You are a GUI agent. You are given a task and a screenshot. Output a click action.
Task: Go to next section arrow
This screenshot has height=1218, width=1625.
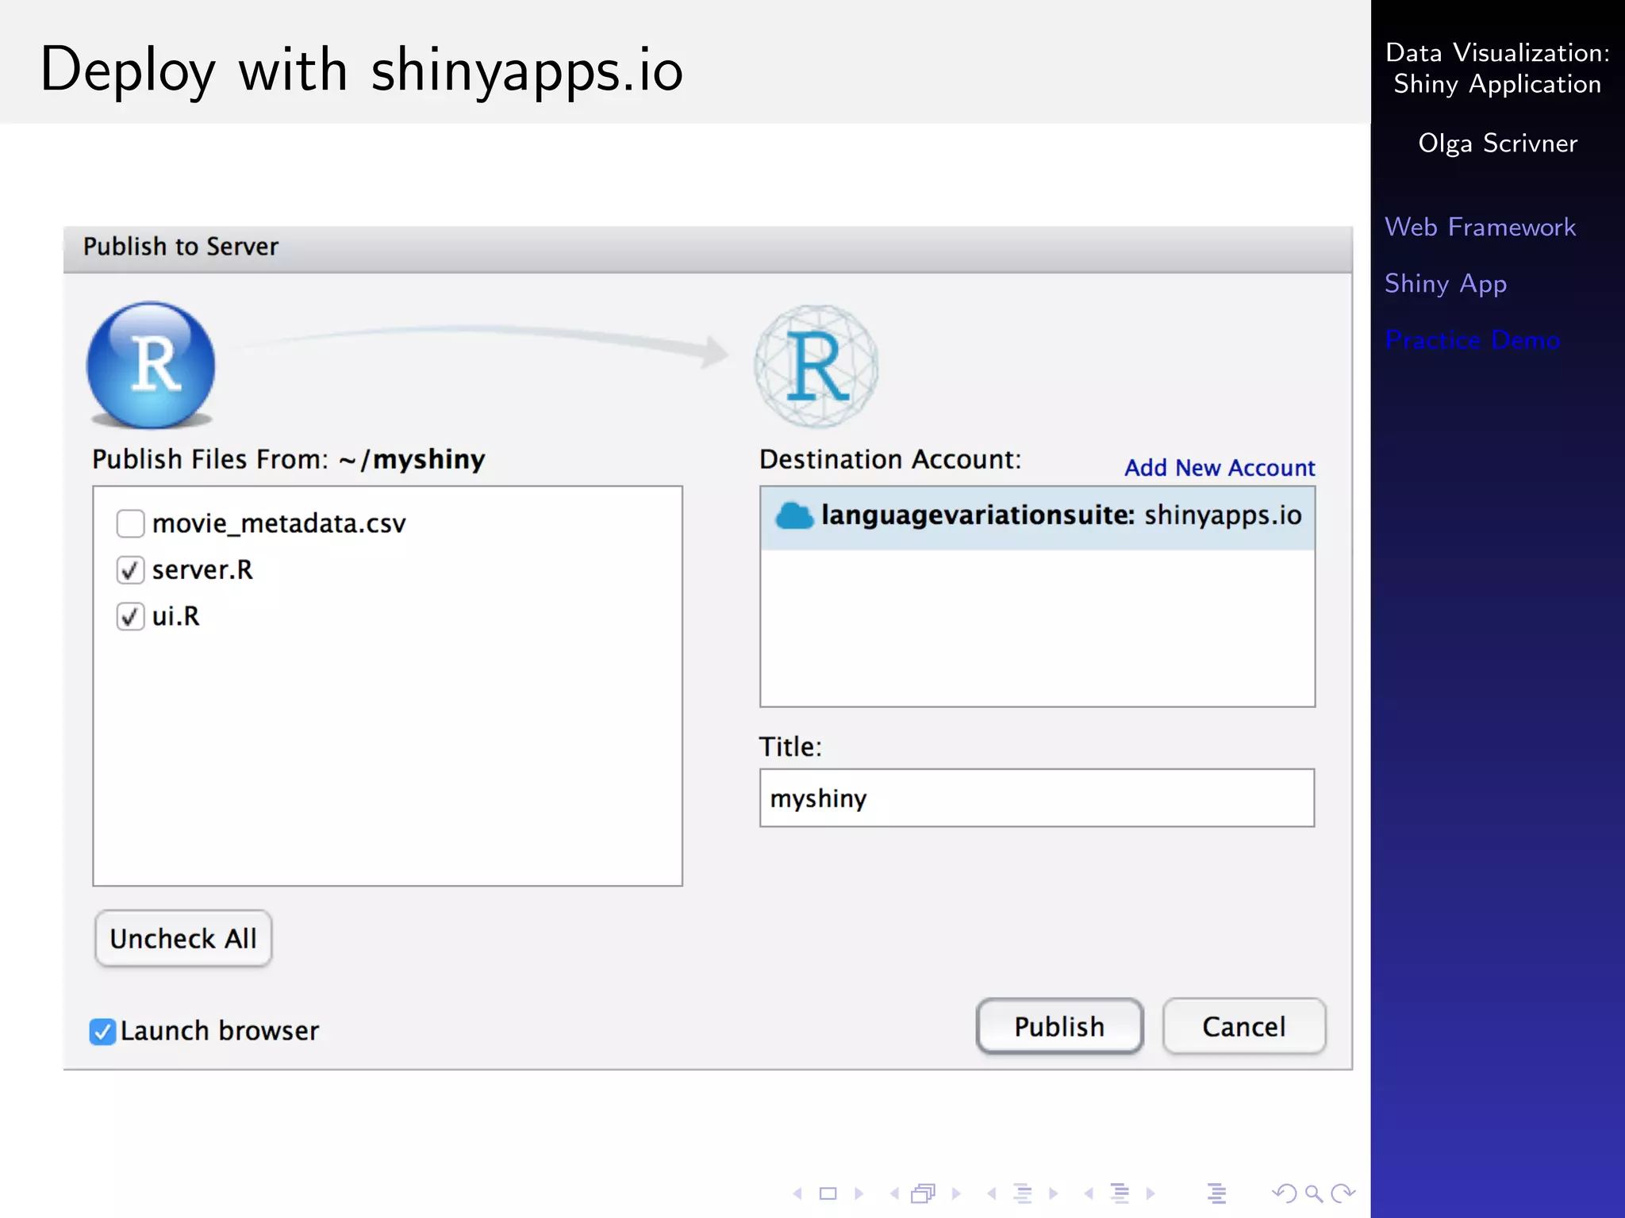(1151, 1193)
